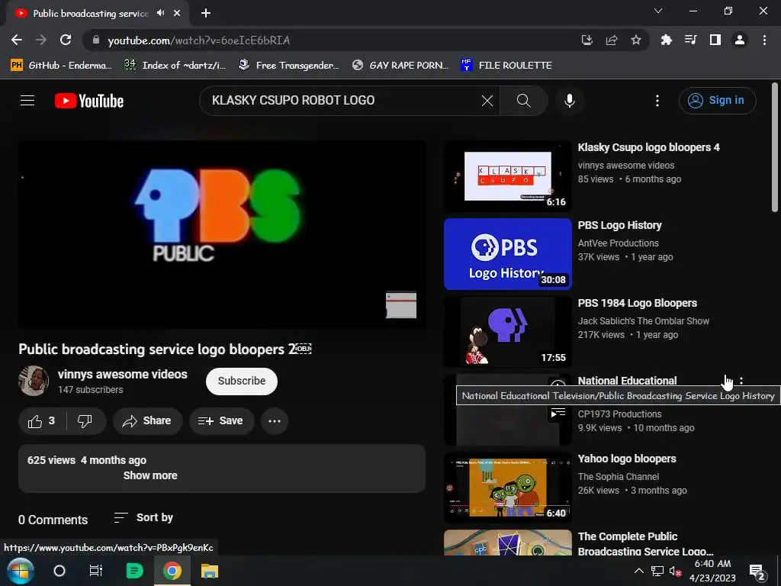Go back with browser back arrow
781x586 pixels.
point(17,40)
